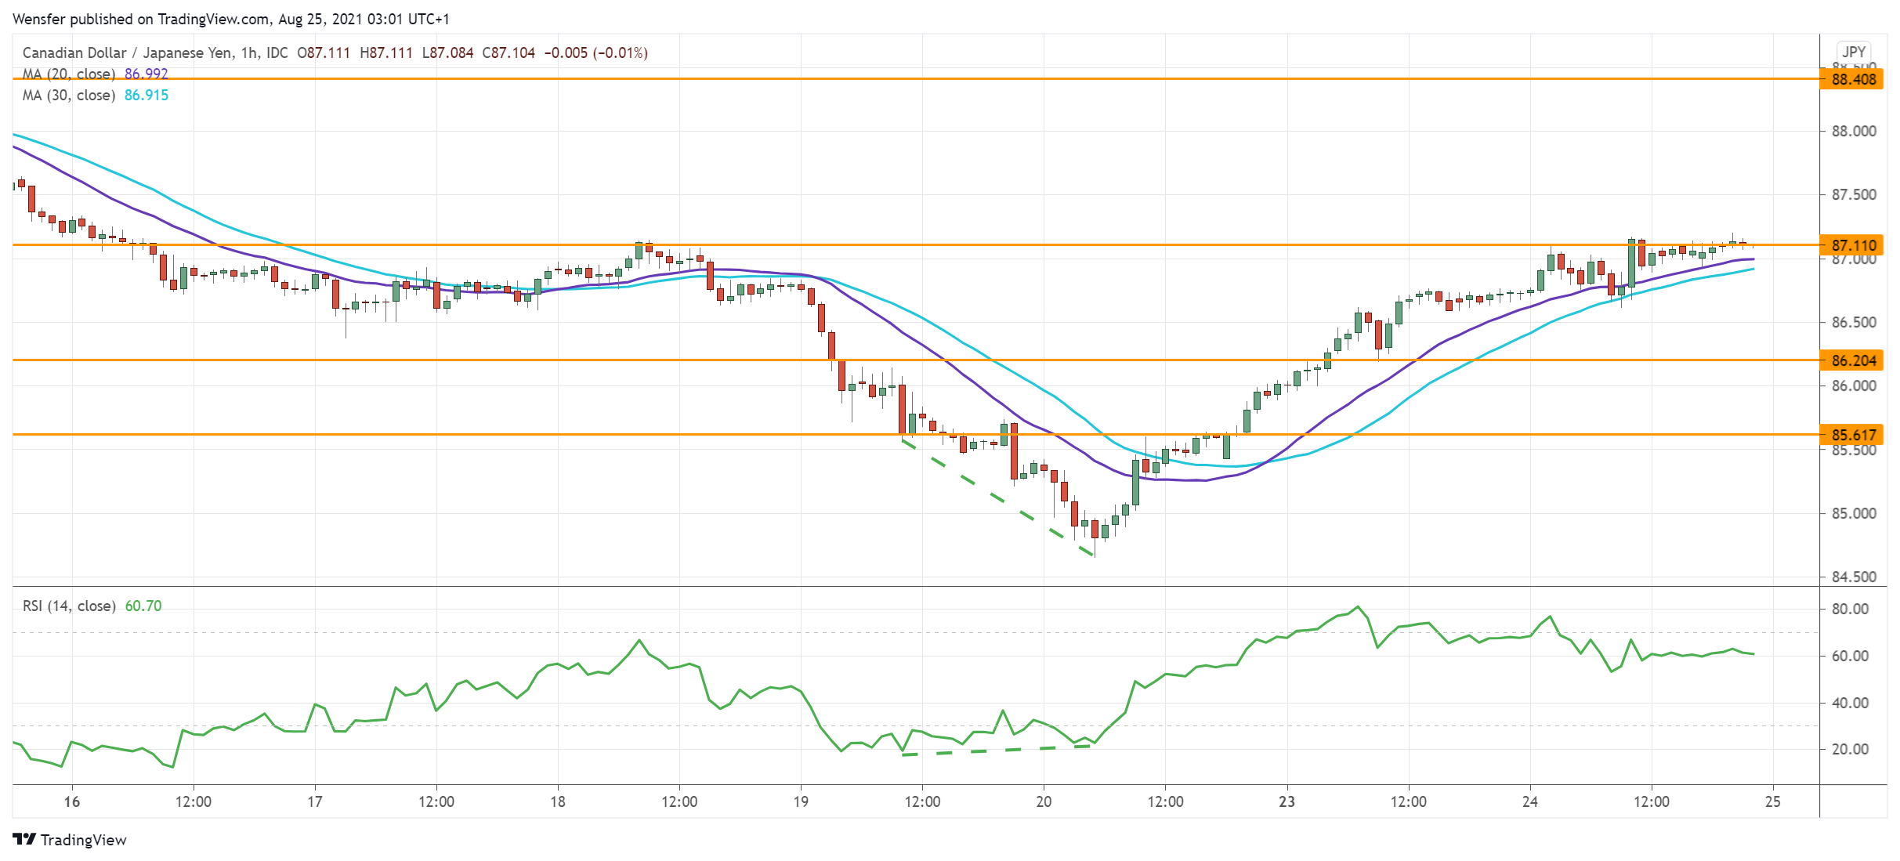
Task: Toggle the RSI (14, close) legend entry
Action: coord(69,606)
